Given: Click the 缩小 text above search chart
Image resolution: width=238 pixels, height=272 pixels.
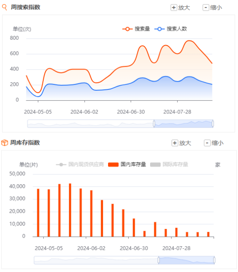Looking at the screenshot, I should 216,7.
